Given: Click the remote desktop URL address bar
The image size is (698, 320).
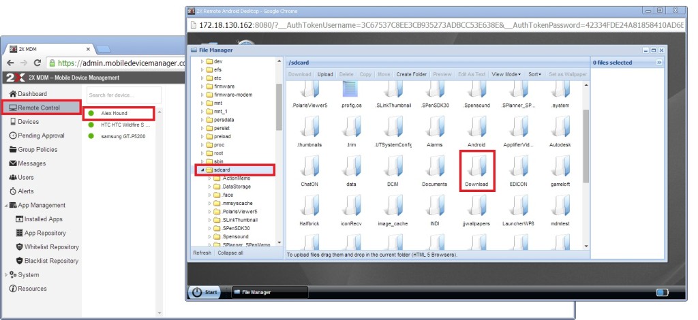Looking at the screenshot, I should [436, 25].
